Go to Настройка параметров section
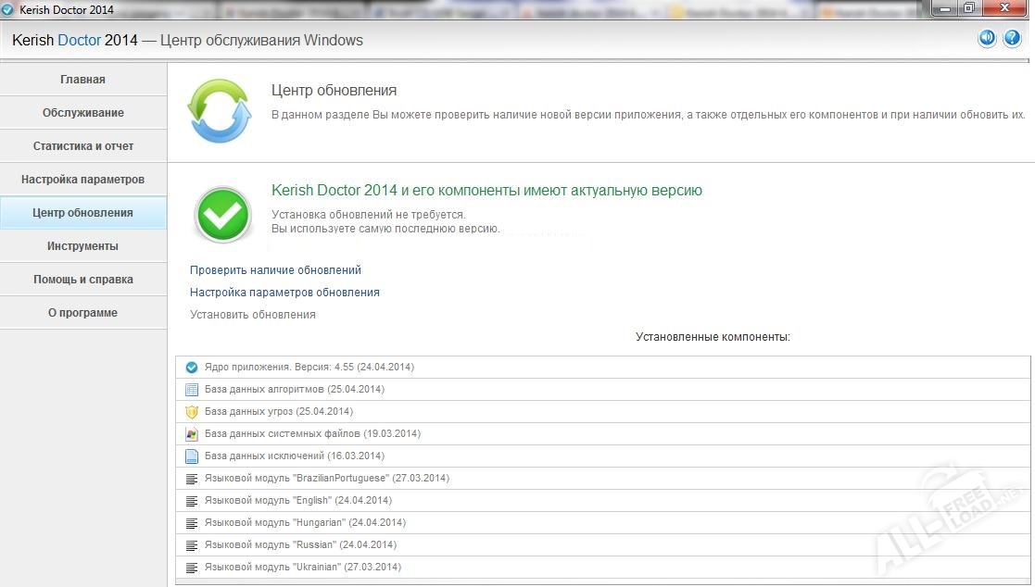This screenshot has height=587, width=1035. tap(83, 180)
